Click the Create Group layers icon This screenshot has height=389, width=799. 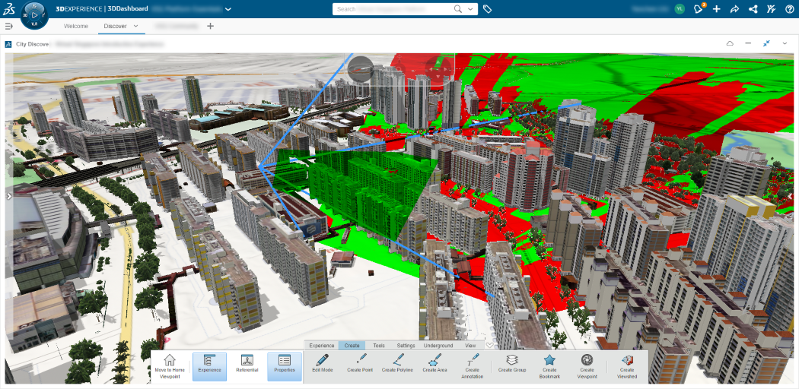(x=512, y=359)
